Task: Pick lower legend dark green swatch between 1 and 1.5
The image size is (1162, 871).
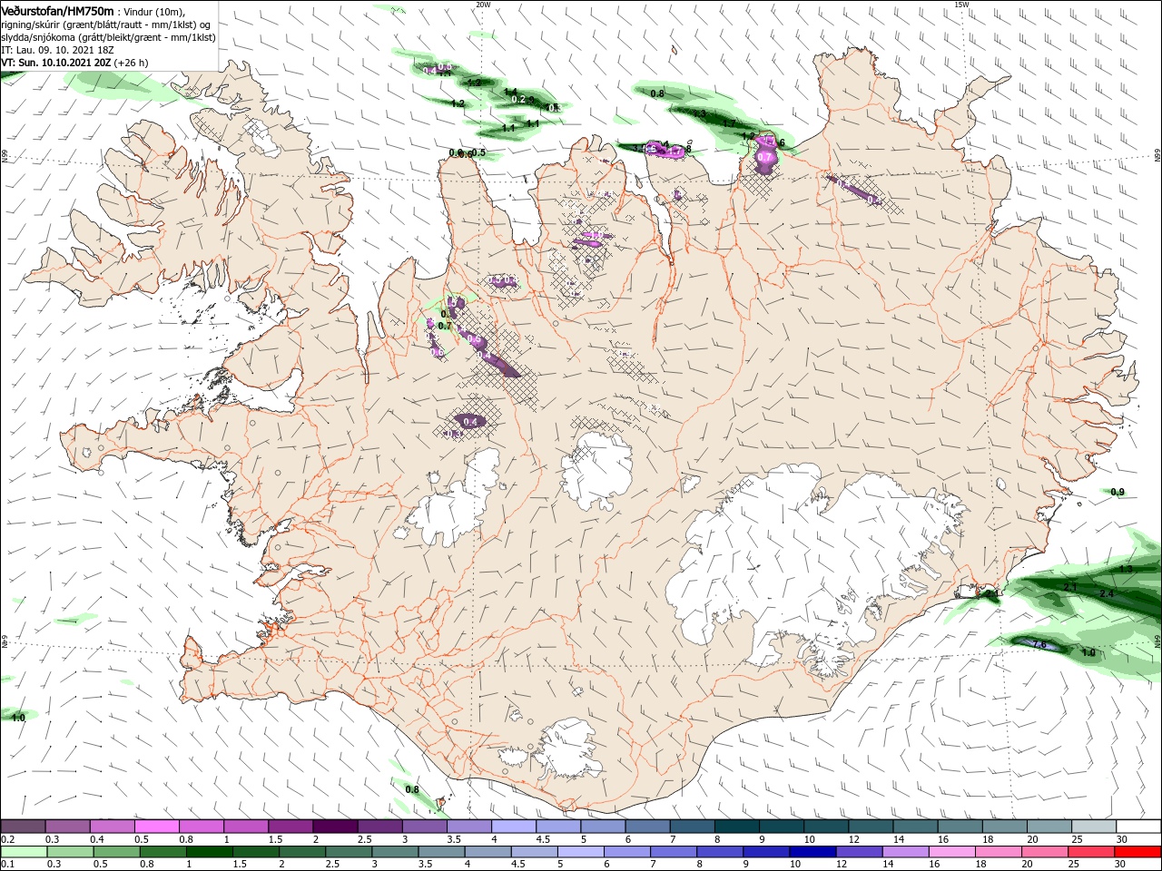Action: (x=208, y=852)
